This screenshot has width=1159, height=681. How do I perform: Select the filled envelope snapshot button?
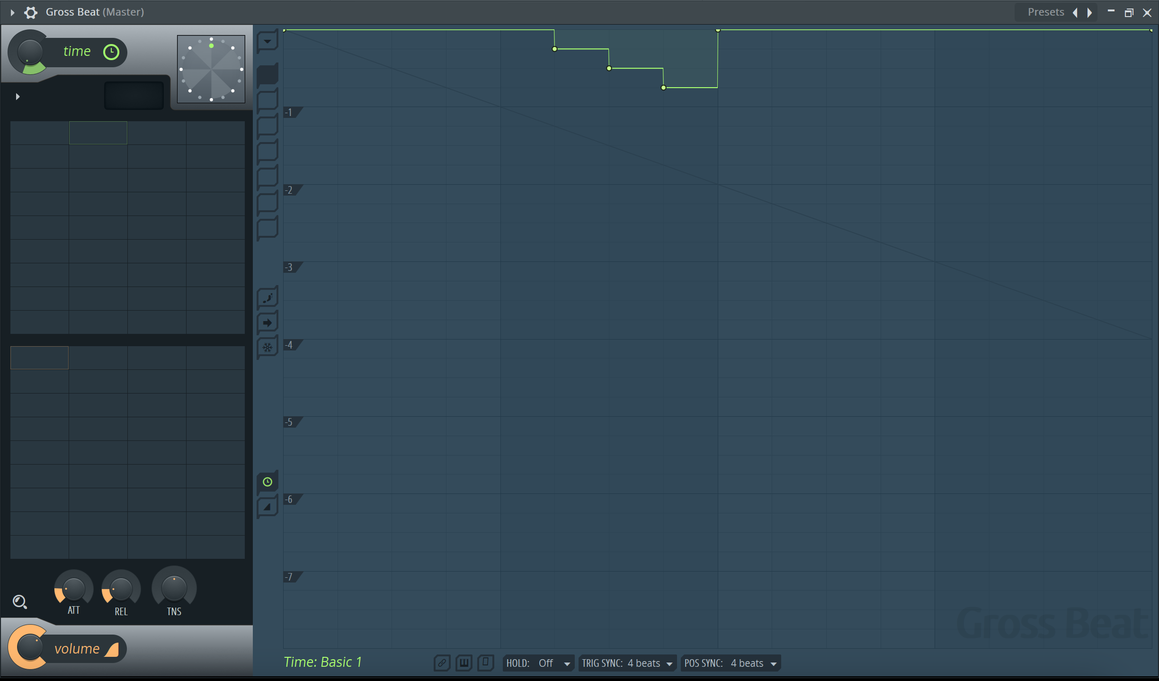[267, 75]
